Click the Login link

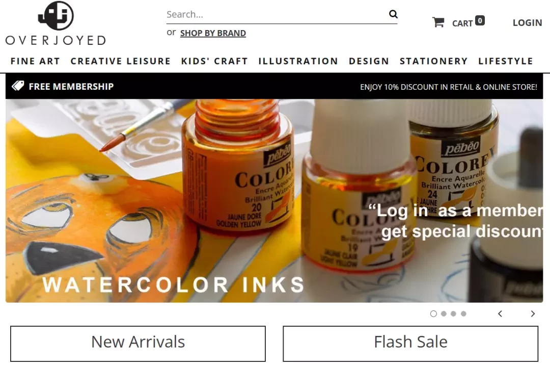pos(528,23)
